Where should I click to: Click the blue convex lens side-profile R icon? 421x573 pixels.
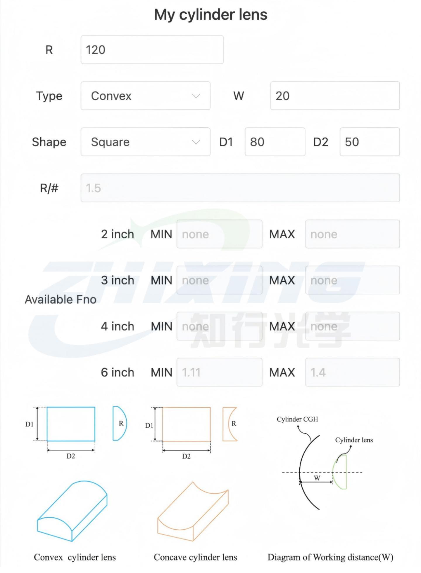120,423
